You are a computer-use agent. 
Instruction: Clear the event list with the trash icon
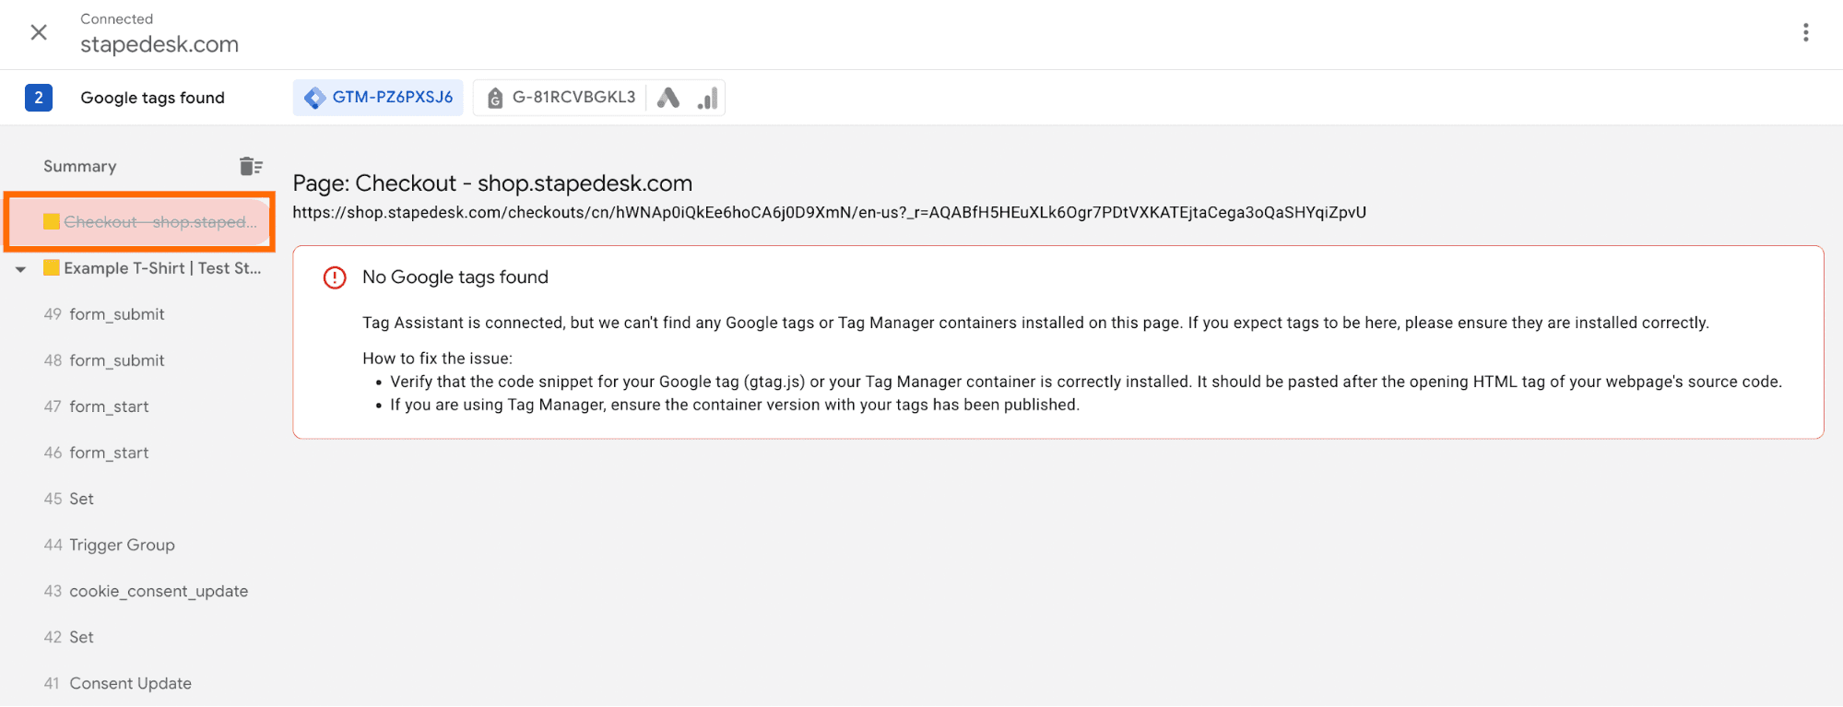[251, 166]
